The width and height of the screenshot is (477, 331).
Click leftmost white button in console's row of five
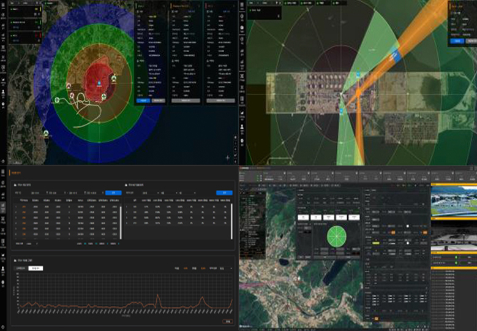point(303,217)
